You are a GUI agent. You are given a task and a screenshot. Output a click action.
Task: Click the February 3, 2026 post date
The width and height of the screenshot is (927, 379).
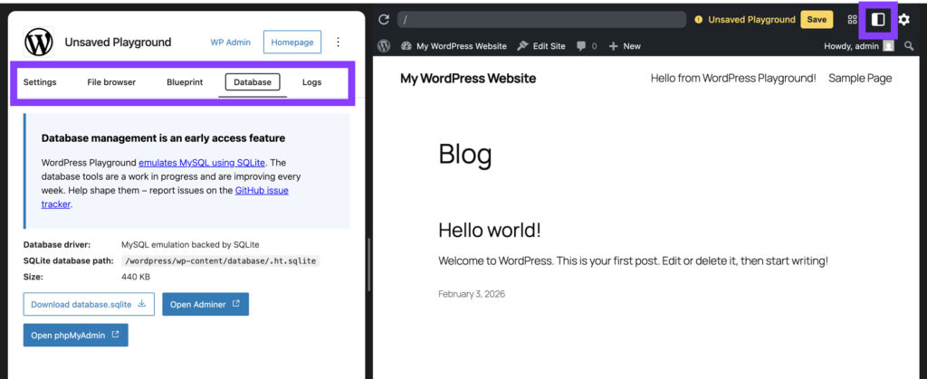(x=472, y=293)
